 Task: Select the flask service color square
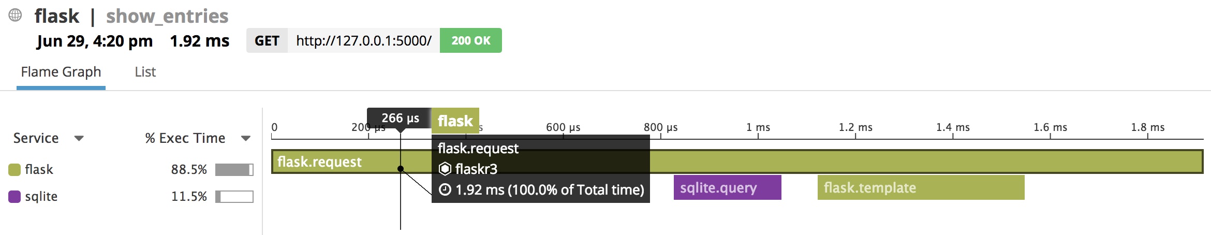pyautogui.click(x=14, y=170)
